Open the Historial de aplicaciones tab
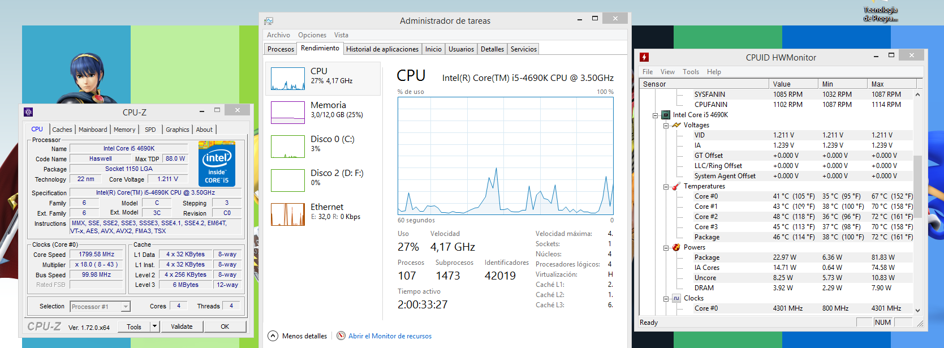Viewport: 944px width, 348px height. [382, 49]
